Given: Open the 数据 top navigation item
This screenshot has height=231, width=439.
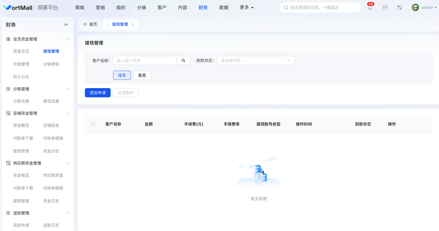Looking at the screenshot, I should point(224,8).
